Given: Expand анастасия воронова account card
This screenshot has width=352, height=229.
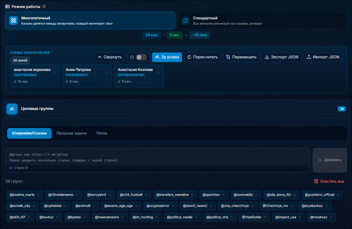Looking at the screenshot, I should pyautogui.click(x=55, y=72).
